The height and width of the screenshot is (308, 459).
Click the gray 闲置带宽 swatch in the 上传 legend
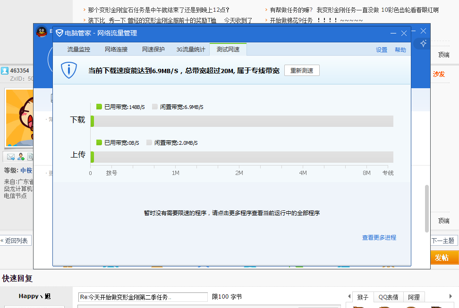pos(149,142)
